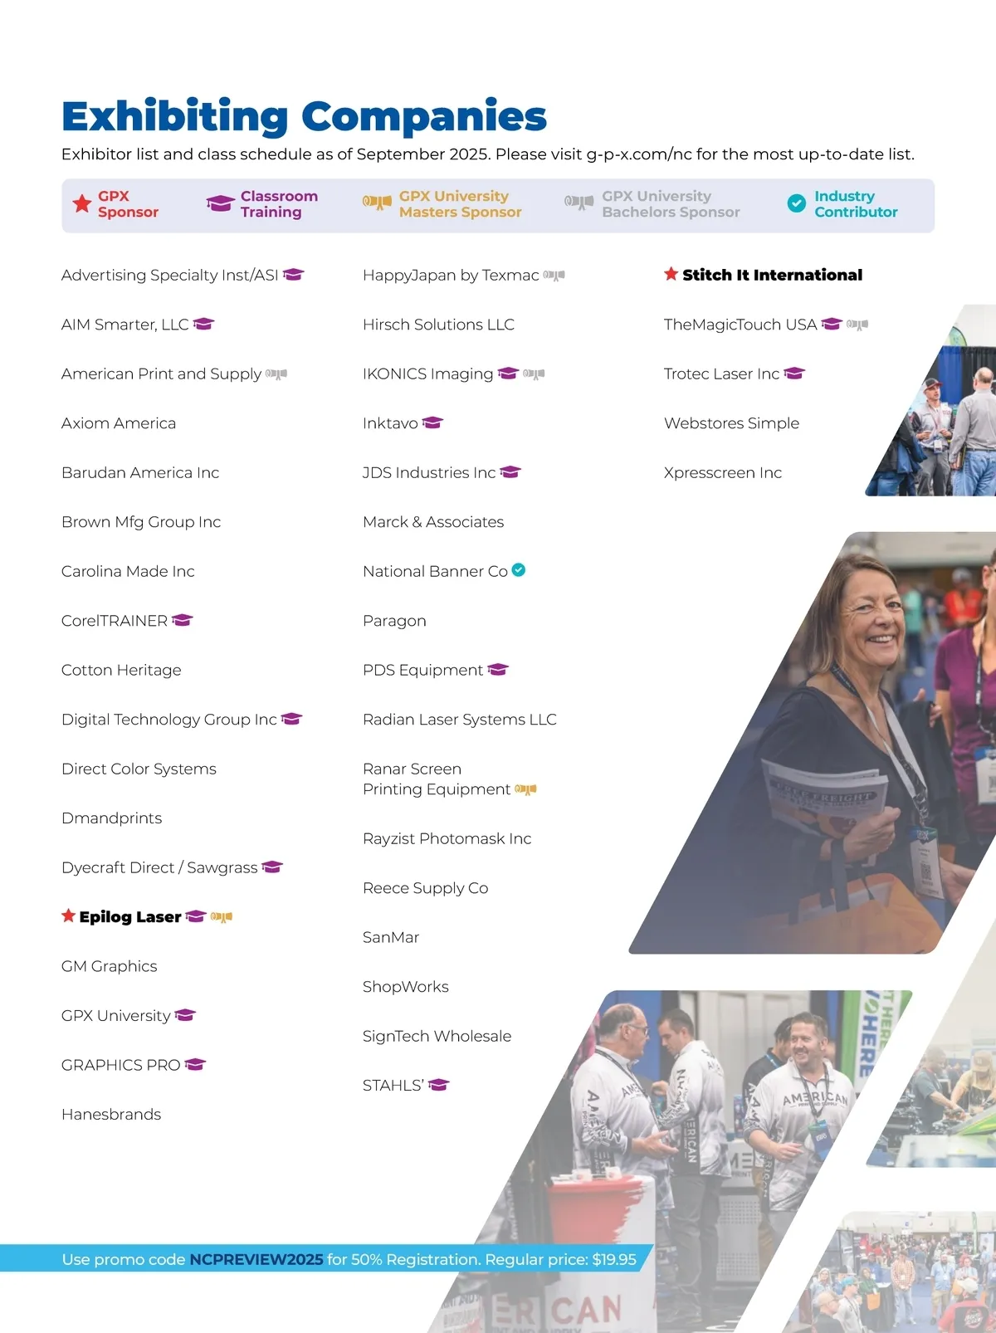The image size is (996, 1333).
Task: Select the SanMar exhibitor name
Action: coord(391,937)
